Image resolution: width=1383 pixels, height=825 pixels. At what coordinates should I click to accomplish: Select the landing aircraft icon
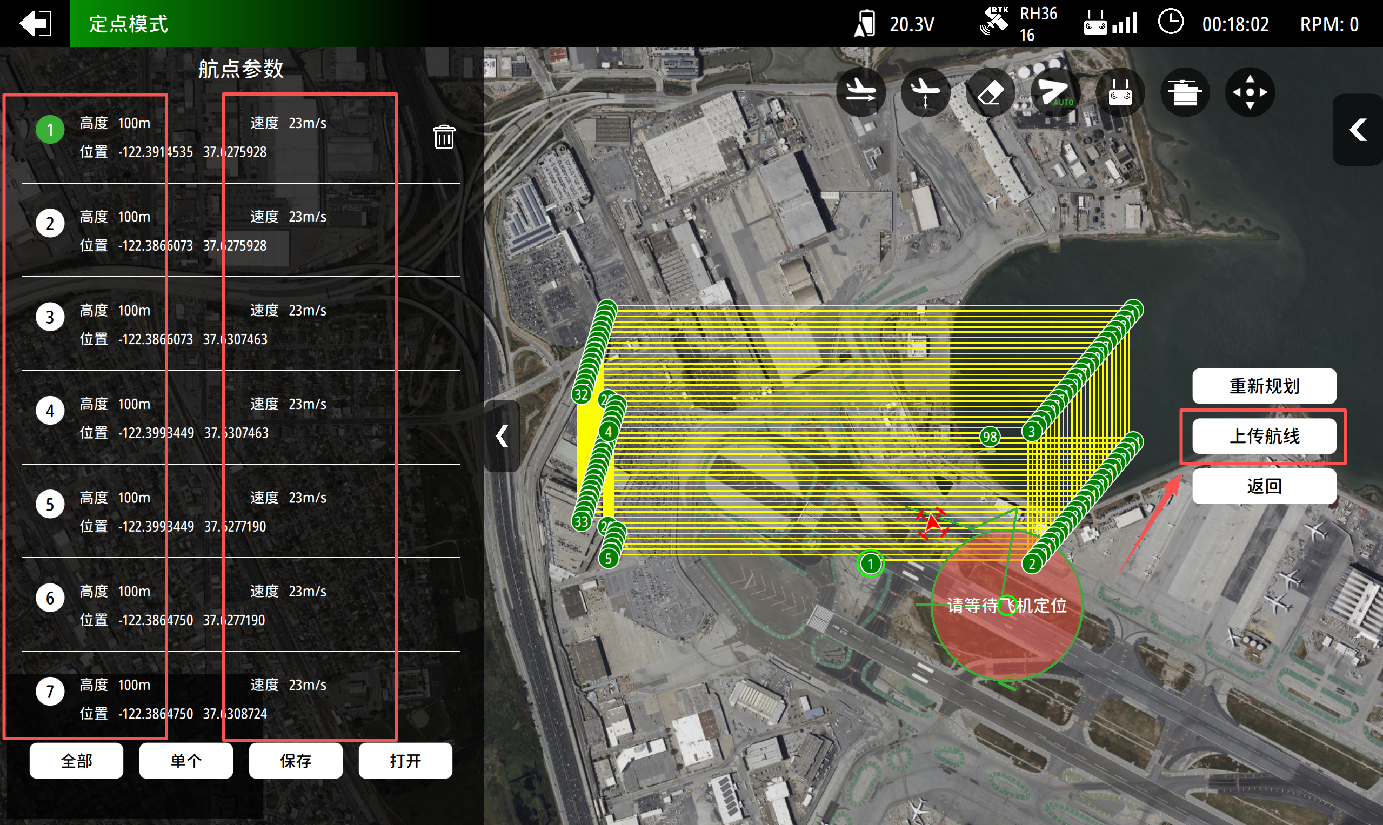click(x=861, y=92)
